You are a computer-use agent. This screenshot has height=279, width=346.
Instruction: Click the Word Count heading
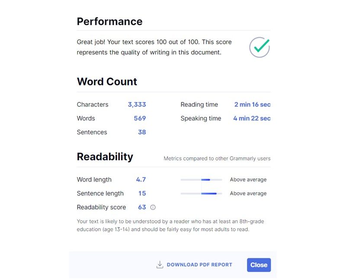pyautogui.click(x=107, y=82)
